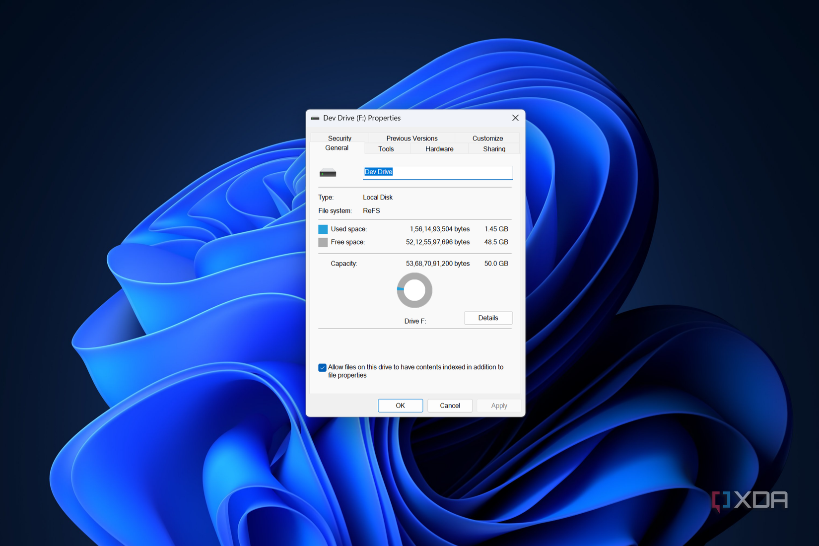Click the small drive icon in the title bar

315,118
